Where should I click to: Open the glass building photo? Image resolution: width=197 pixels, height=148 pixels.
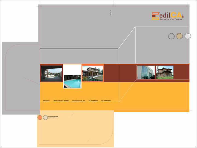pos(146,72)
